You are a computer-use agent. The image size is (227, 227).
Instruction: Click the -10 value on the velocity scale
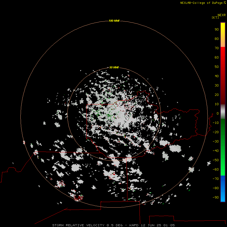216,123
